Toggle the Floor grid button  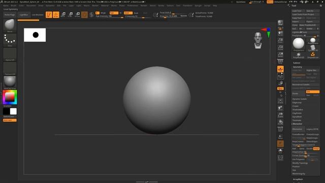pyautogui.click(x=280, y=69)
